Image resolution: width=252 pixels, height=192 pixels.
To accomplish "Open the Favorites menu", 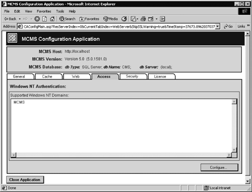I will [x=44, y=11].
